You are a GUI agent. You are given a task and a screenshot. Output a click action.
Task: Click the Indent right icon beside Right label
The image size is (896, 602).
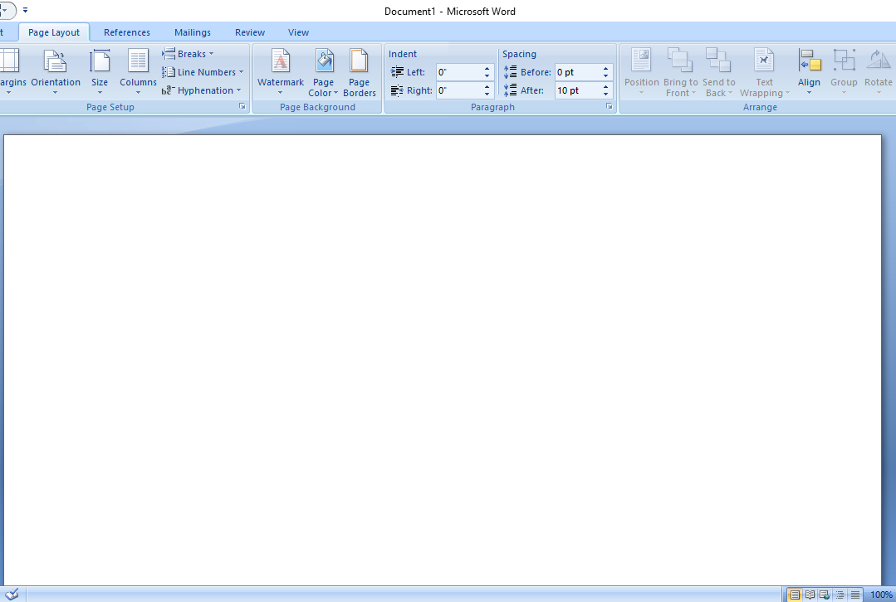[x=397, y=90]
